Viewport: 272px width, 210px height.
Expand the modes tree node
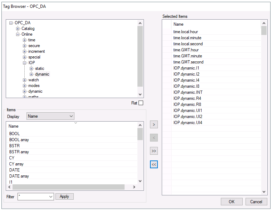click(24, 86)
